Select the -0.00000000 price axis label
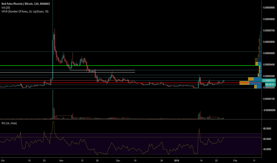This screenshot has width=277, height=163. tap(269, 110)
